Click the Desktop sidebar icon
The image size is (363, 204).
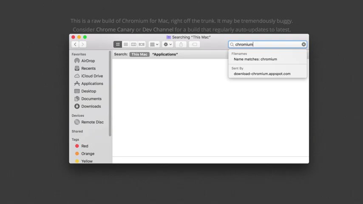(x=77, y=91)
